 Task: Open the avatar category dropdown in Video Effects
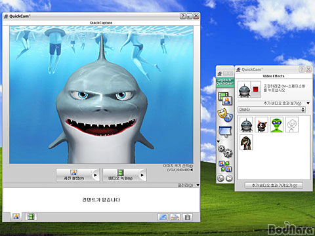pyautogui.click(x=272, y=109)
